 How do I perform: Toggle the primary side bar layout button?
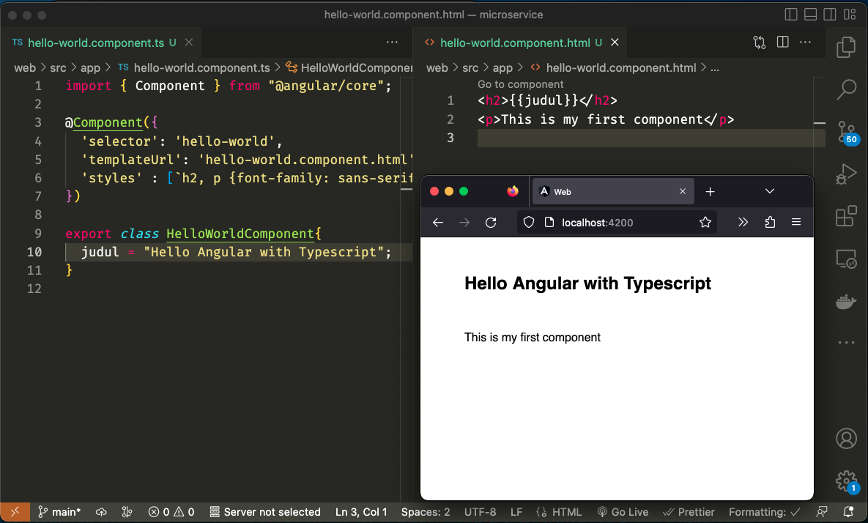pos(791,15)
